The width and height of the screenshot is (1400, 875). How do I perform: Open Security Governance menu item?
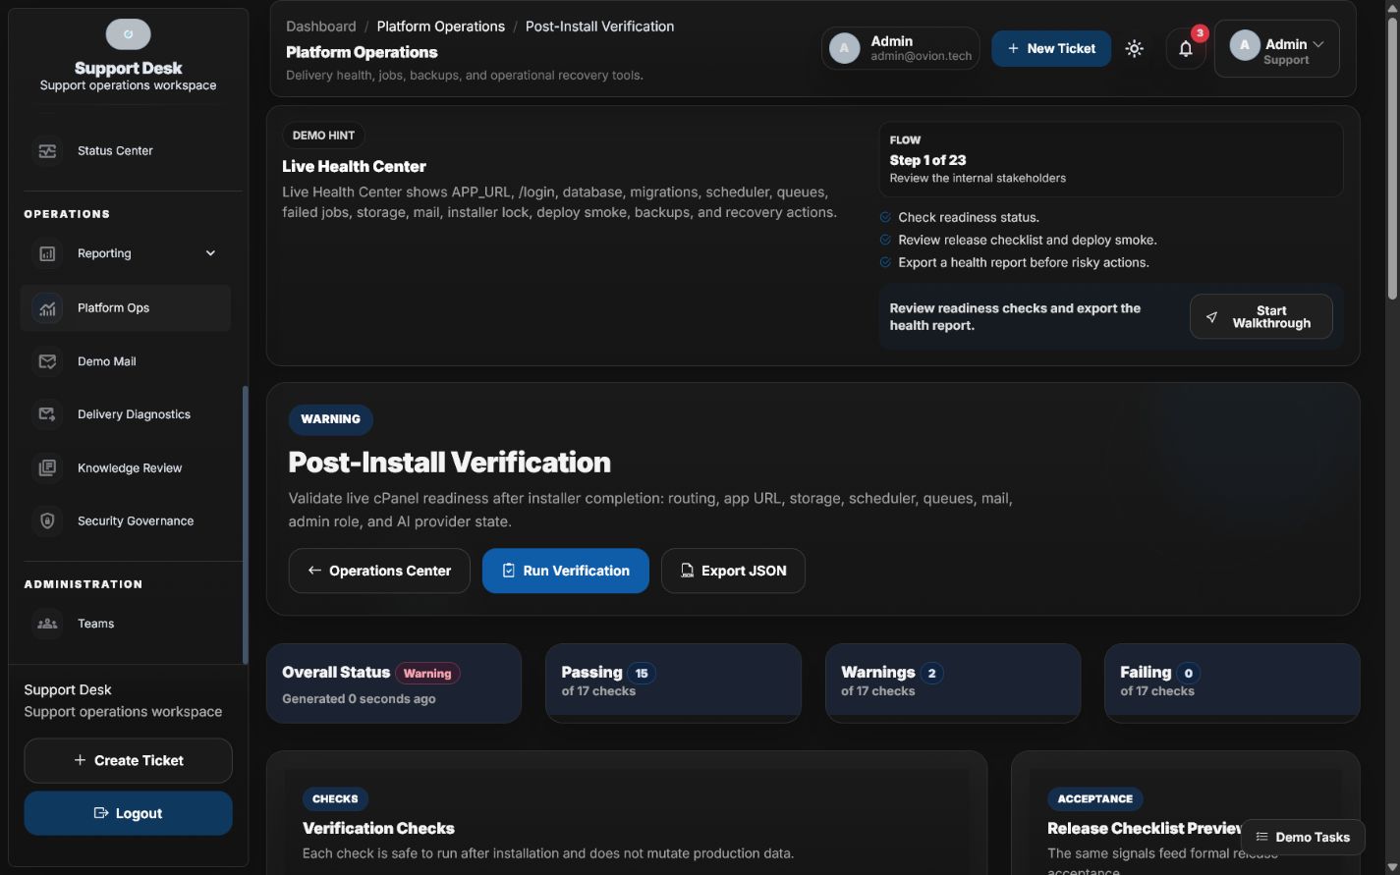pos(126,521)
